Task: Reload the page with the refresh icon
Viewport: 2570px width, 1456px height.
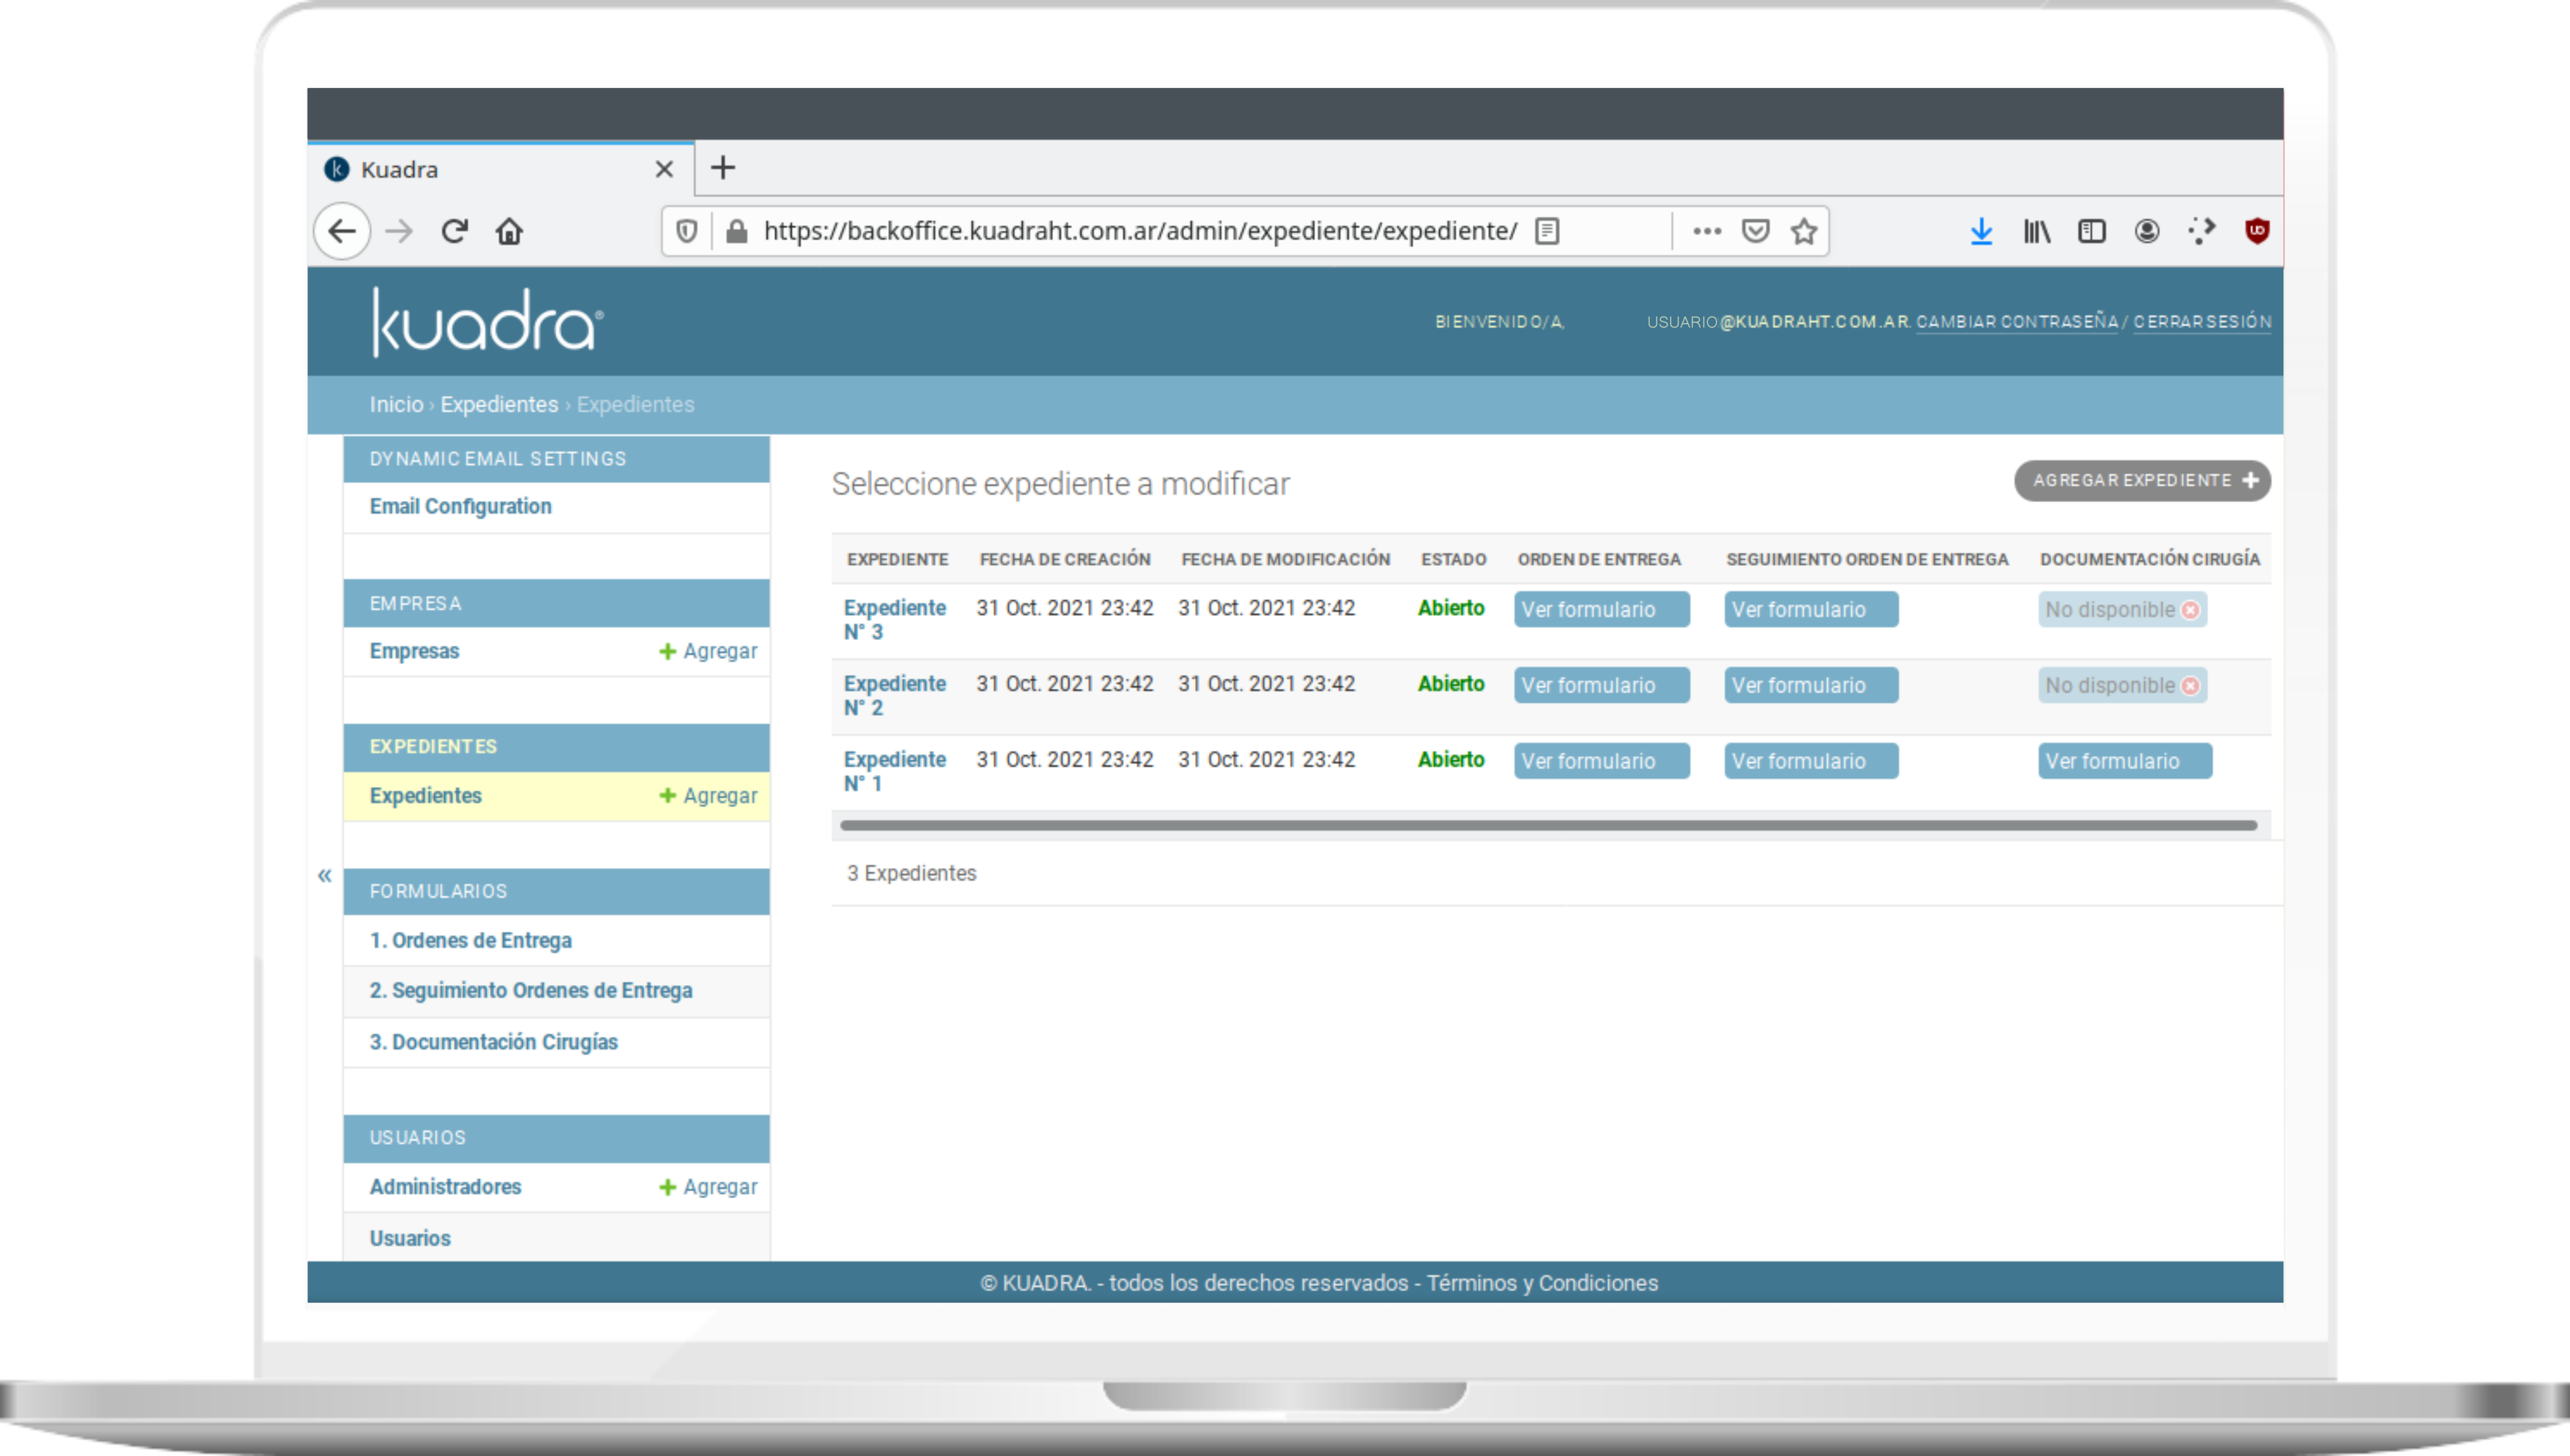Action: tap(455, 232)
